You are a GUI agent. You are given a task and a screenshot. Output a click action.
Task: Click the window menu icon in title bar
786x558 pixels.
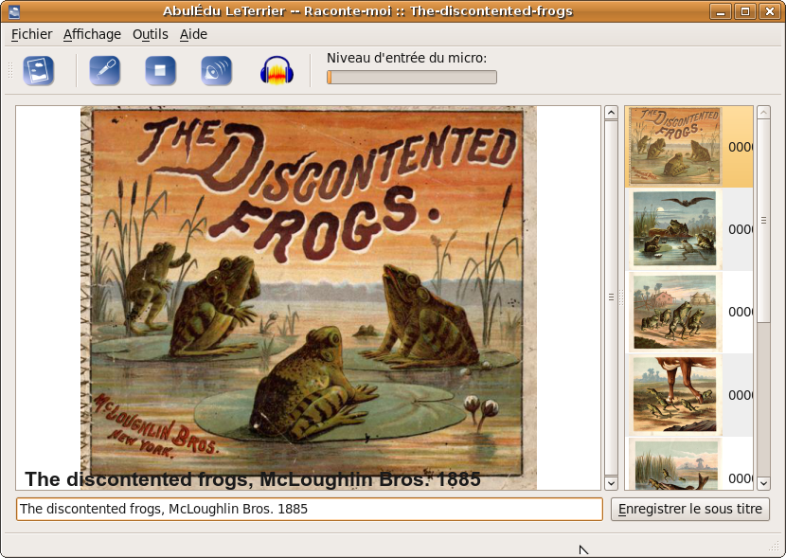tap(14, 11)
